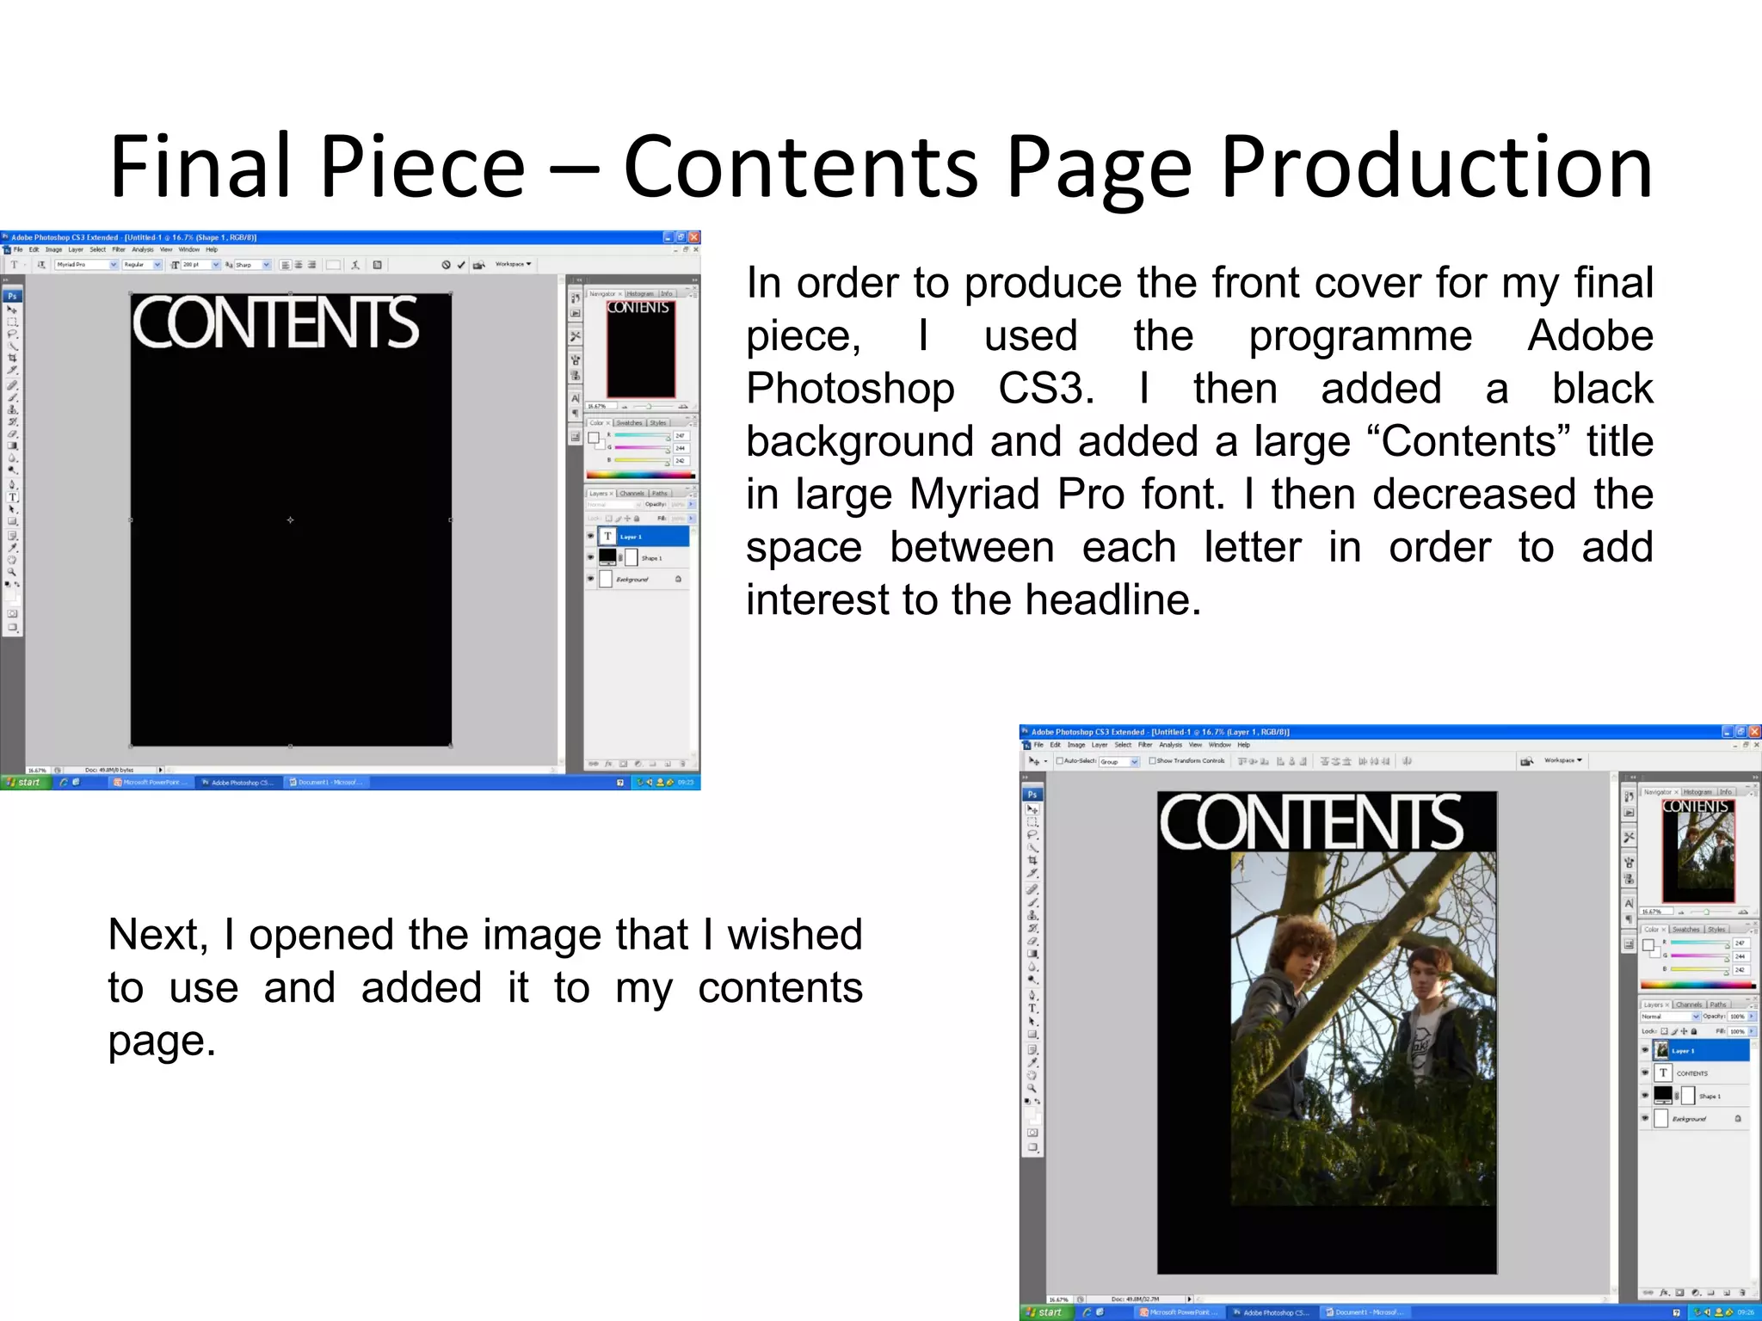This screenshot has height=1321, width=1762.
Task: Open Workspace dropdown in the tree-photo screenshot
Action: [1563, 760]
